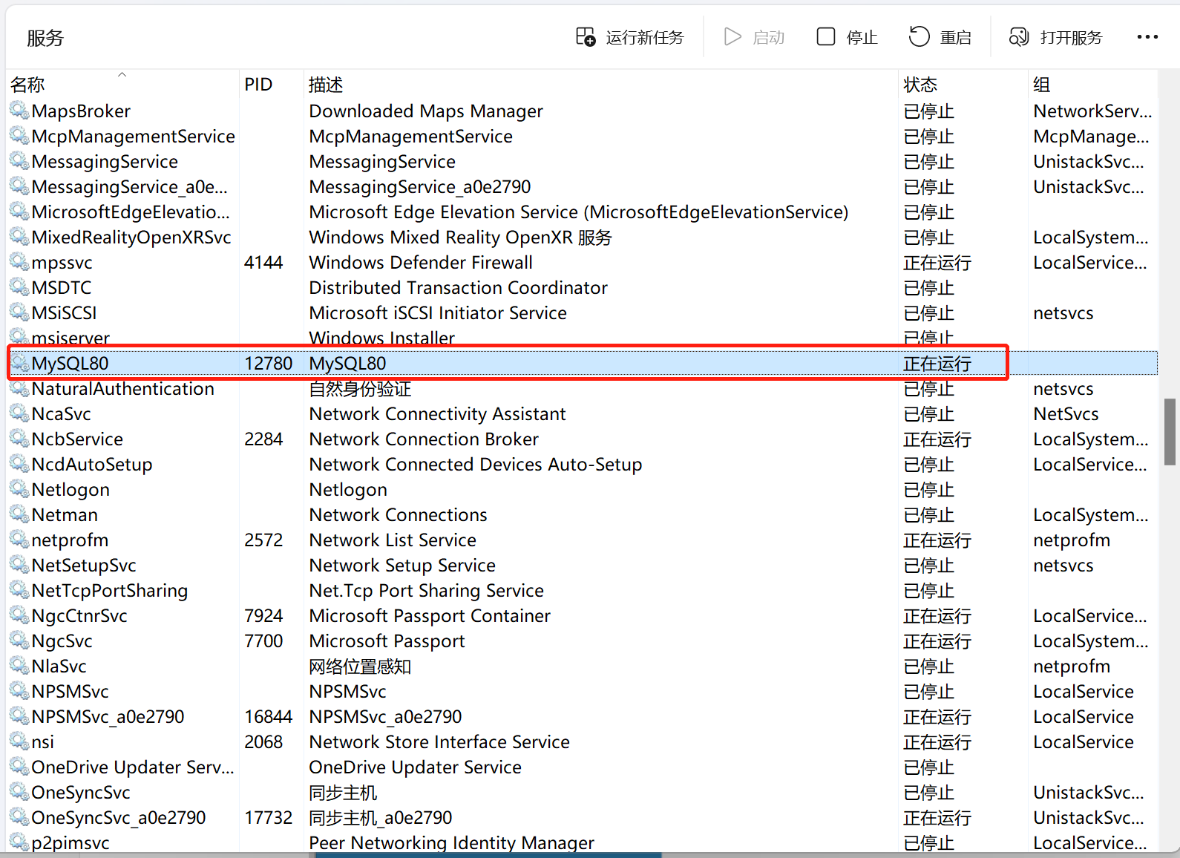The width and height of the screenshot is (1180, 858).
Task: Click the gear icon beside NPSMSvc_a0e2790
Action: [x=19, y=716]
